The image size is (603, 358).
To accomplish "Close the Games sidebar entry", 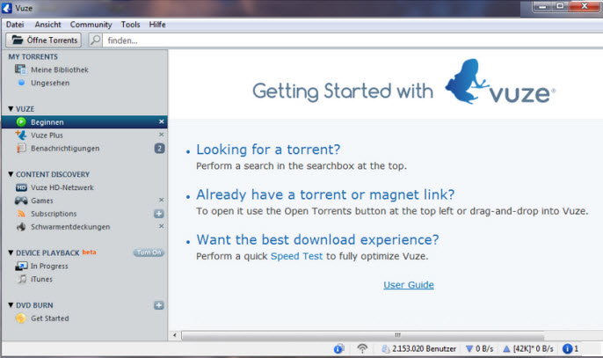I will tap(162, 201).
